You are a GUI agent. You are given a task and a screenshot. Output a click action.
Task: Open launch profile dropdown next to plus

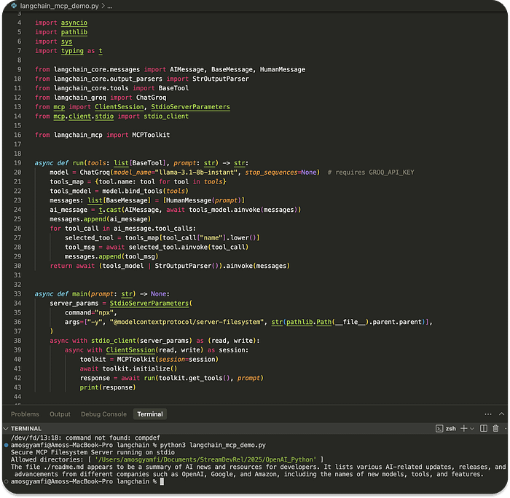(x=471, y=429)
